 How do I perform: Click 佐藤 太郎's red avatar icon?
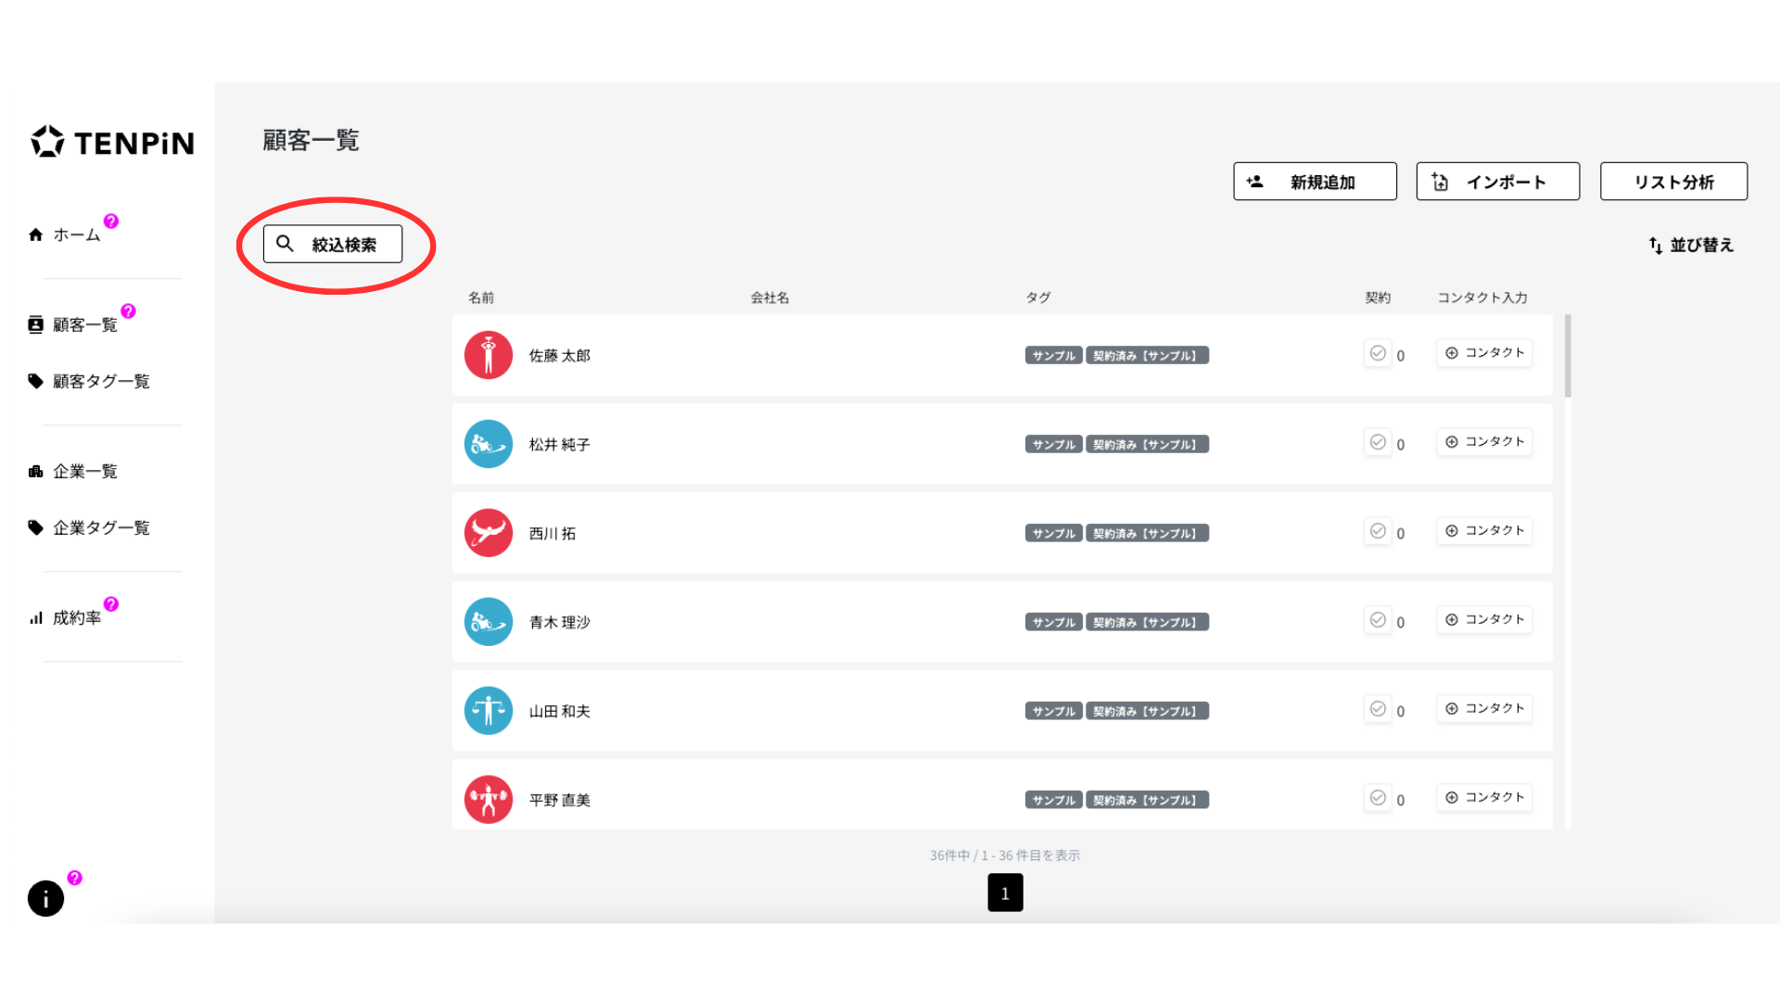click(x=489, y=355)
